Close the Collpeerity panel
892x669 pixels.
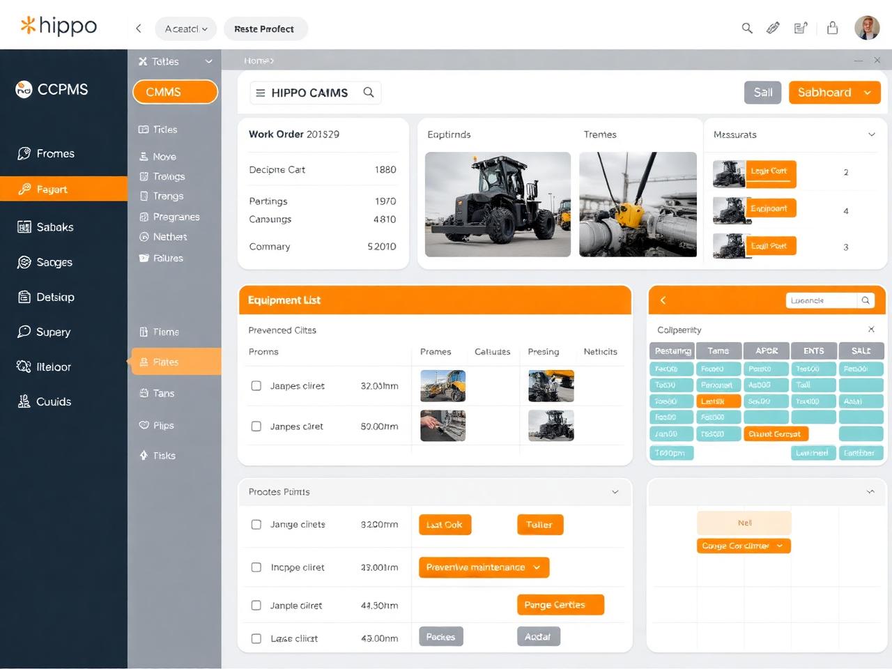click(871, 329)
